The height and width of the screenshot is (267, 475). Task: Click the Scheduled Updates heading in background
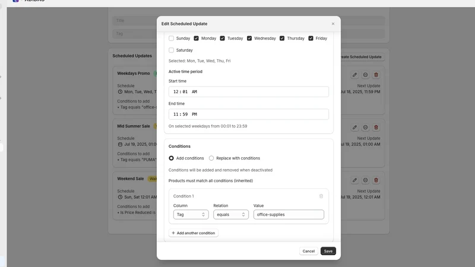tap(132, 56)
